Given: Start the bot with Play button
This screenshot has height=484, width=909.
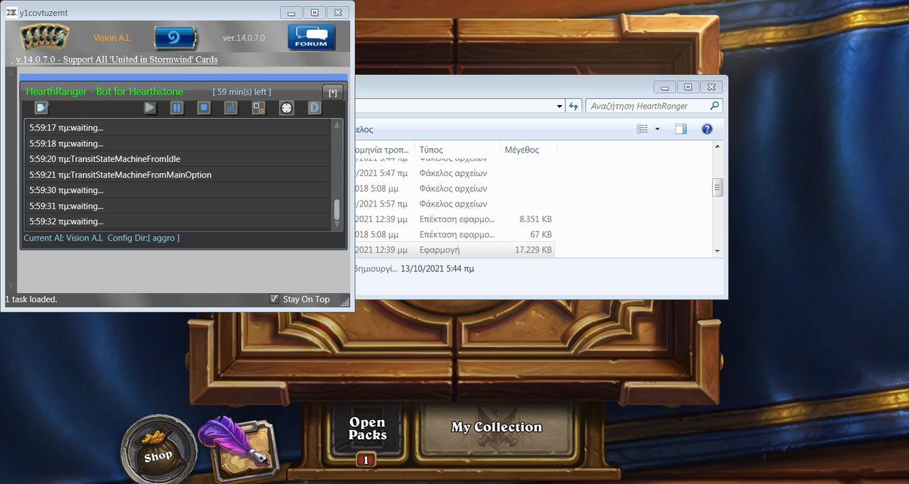Looking at the screenshot, I should tap(150, 108).
